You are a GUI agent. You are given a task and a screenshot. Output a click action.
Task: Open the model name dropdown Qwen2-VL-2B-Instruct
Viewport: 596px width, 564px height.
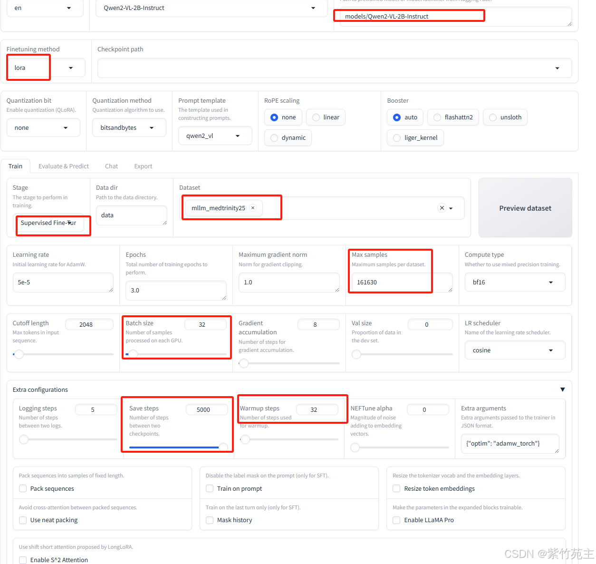pos(211,8)
